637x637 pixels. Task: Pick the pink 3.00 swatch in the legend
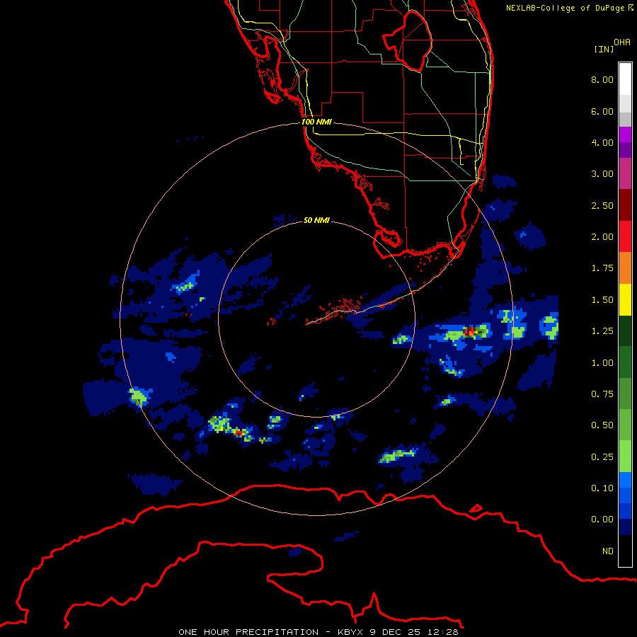[x=625, y=173]
